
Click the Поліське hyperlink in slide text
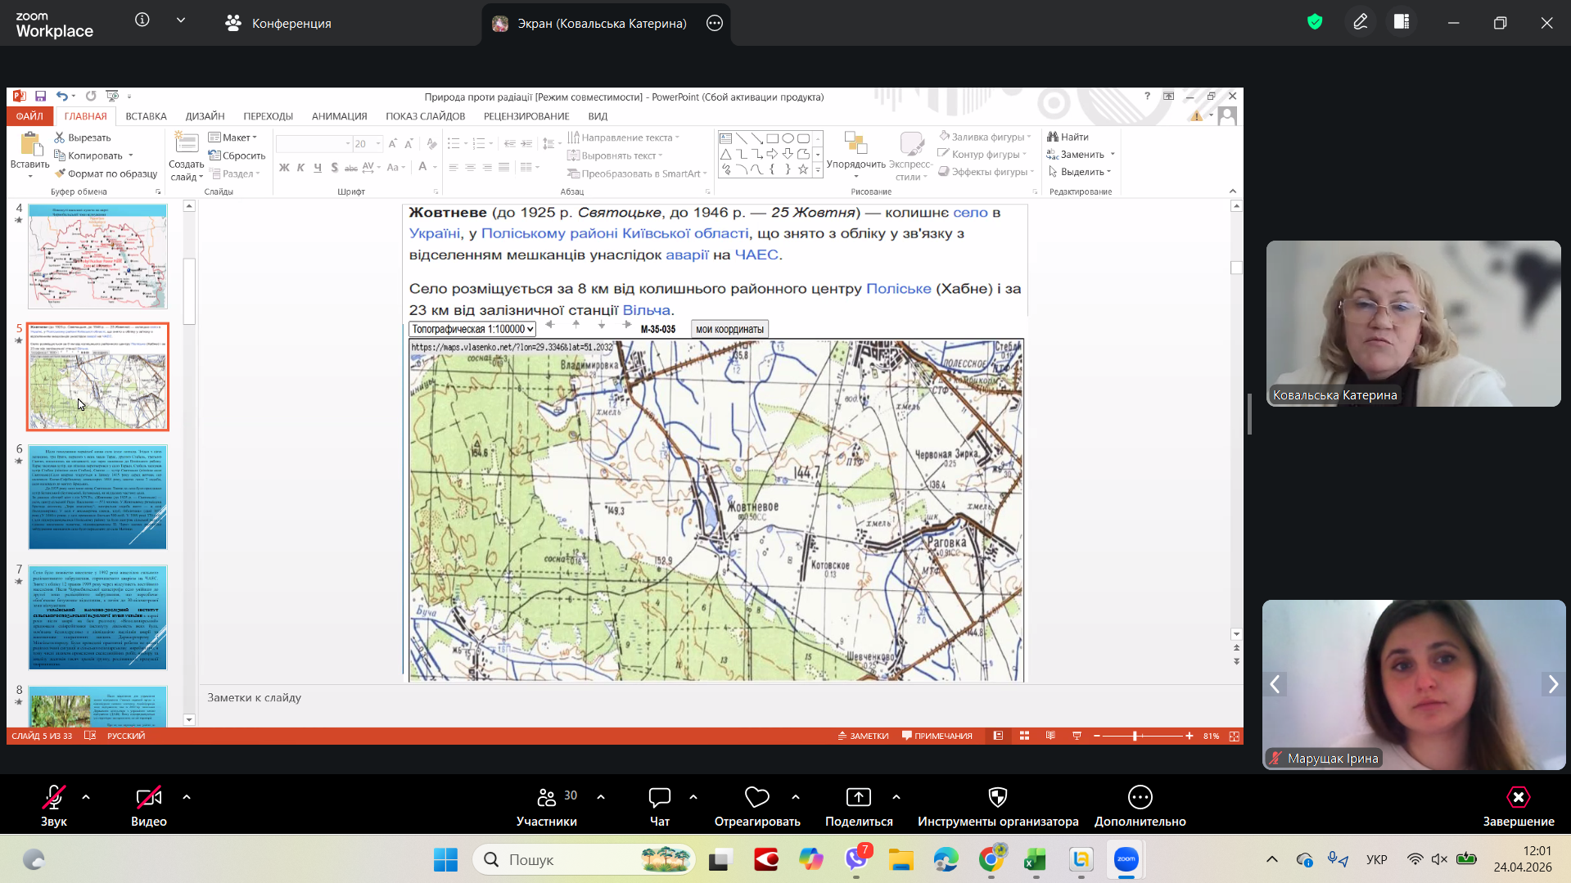pos(898,289)
